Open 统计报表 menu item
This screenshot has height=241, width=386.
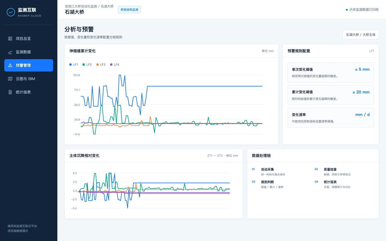(29, 92)
